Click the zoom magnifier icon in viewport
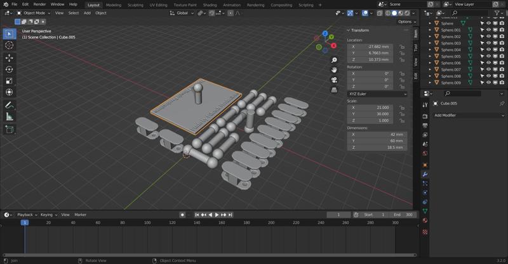This screenshot has width=508, height=264. pos(334,60)
